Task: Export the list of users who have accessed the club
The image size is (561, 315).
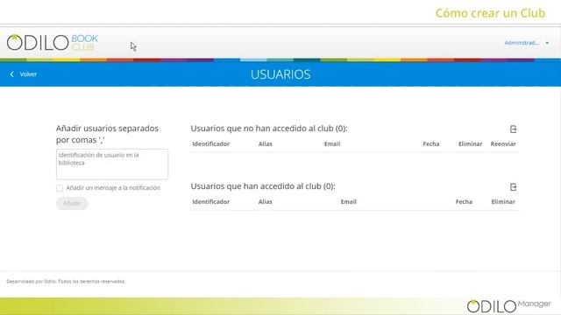Action: 513,186
